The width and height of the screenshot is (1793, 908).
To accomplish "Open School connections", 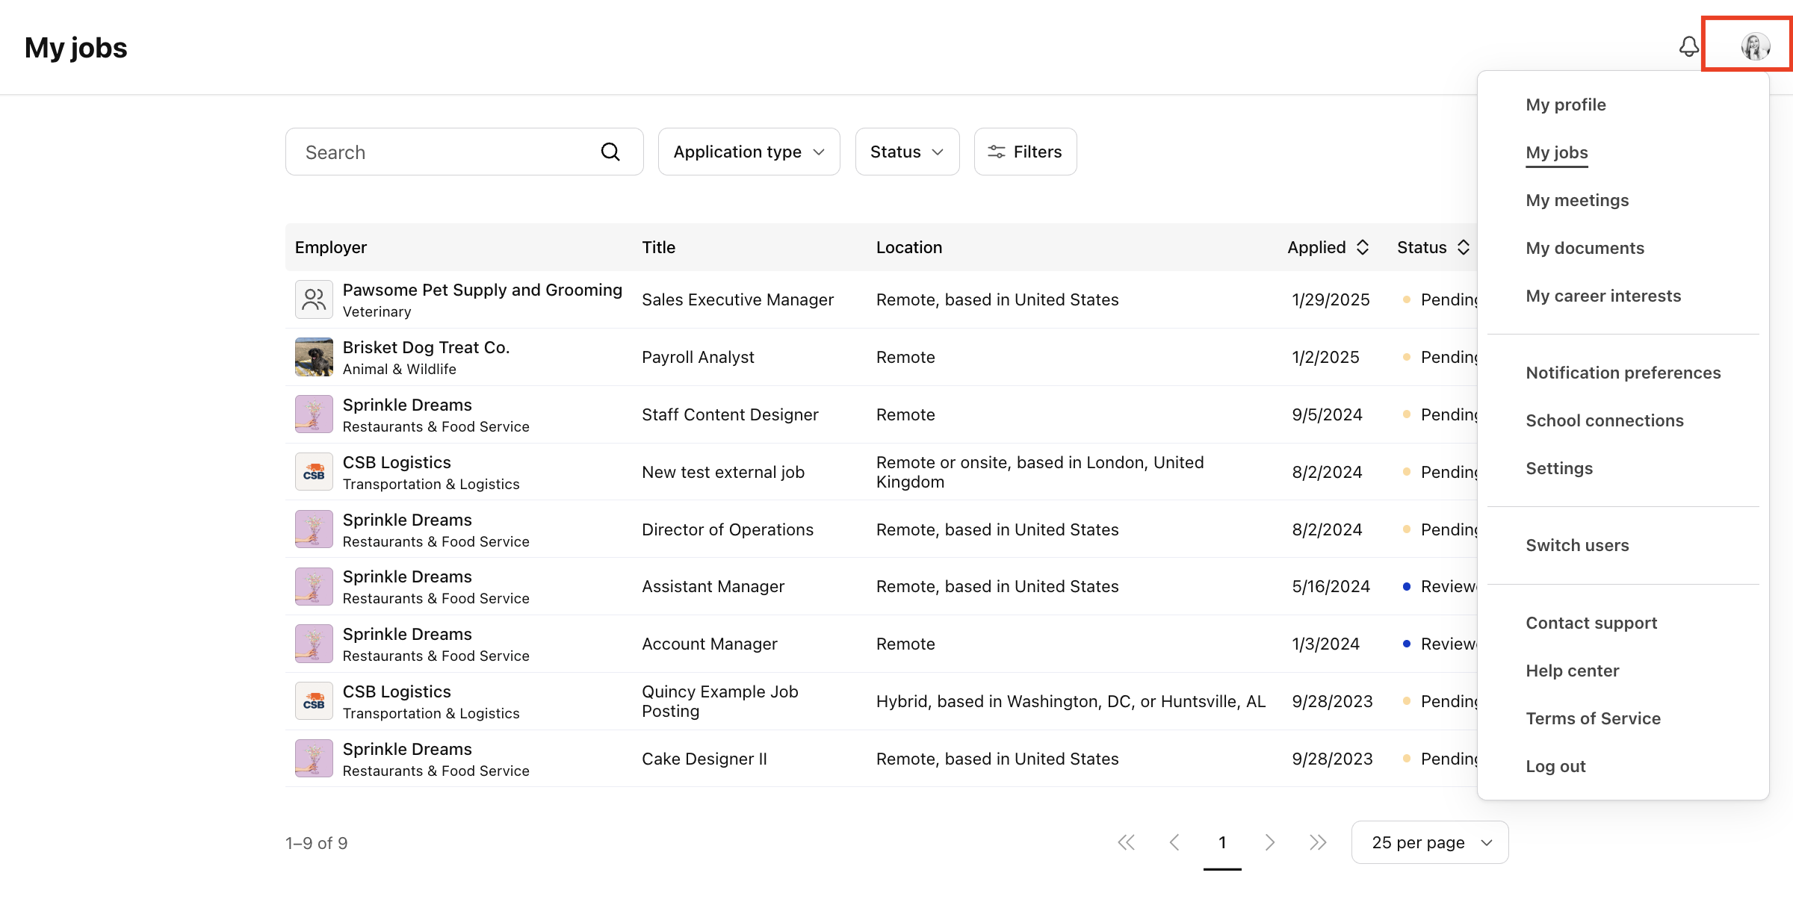I will tap(1605, 420).
